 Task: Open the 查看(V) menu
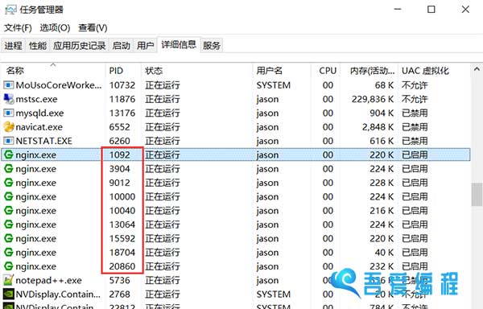click(x=93, y=28)
